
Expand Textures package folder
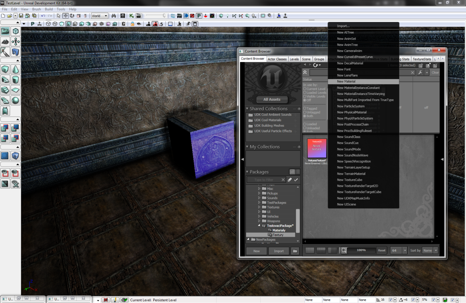coord(259,207)
